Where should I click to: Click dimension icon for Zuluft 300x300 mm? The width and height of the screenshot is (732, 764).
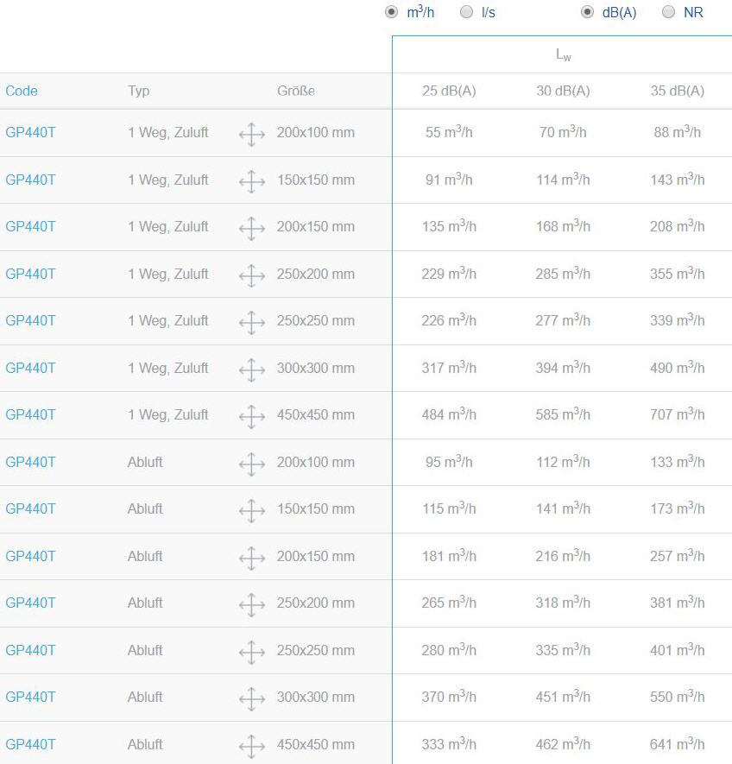coord(252,369)
